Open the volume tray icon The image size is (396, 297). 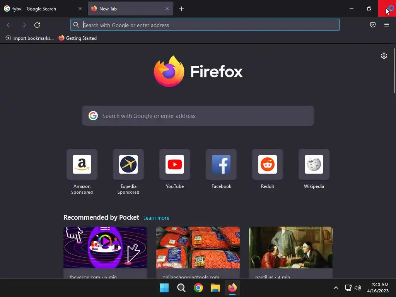tap(358, 288)
